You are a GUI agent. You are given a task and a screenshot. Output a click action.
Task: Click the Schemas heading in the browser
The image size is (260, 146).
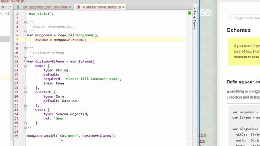pyautogui.click(x=238, y=30)
